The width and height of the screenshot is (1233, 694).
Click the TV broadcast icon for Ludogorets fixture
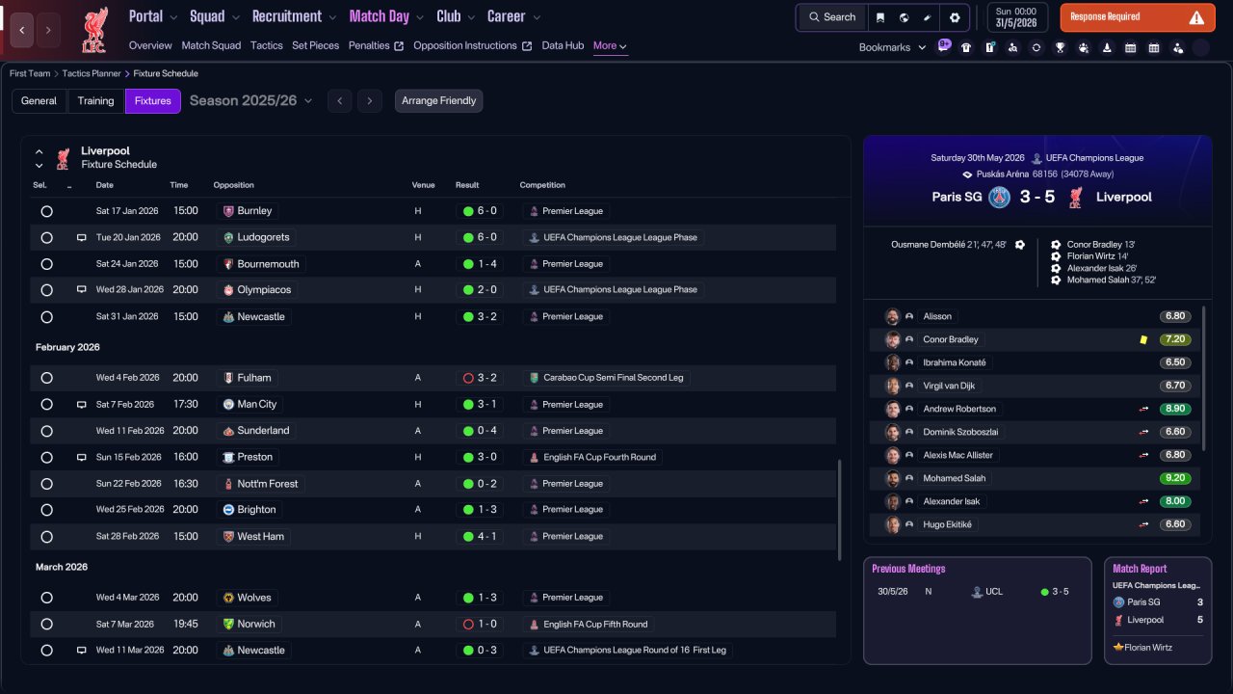(x=82, y=237)
